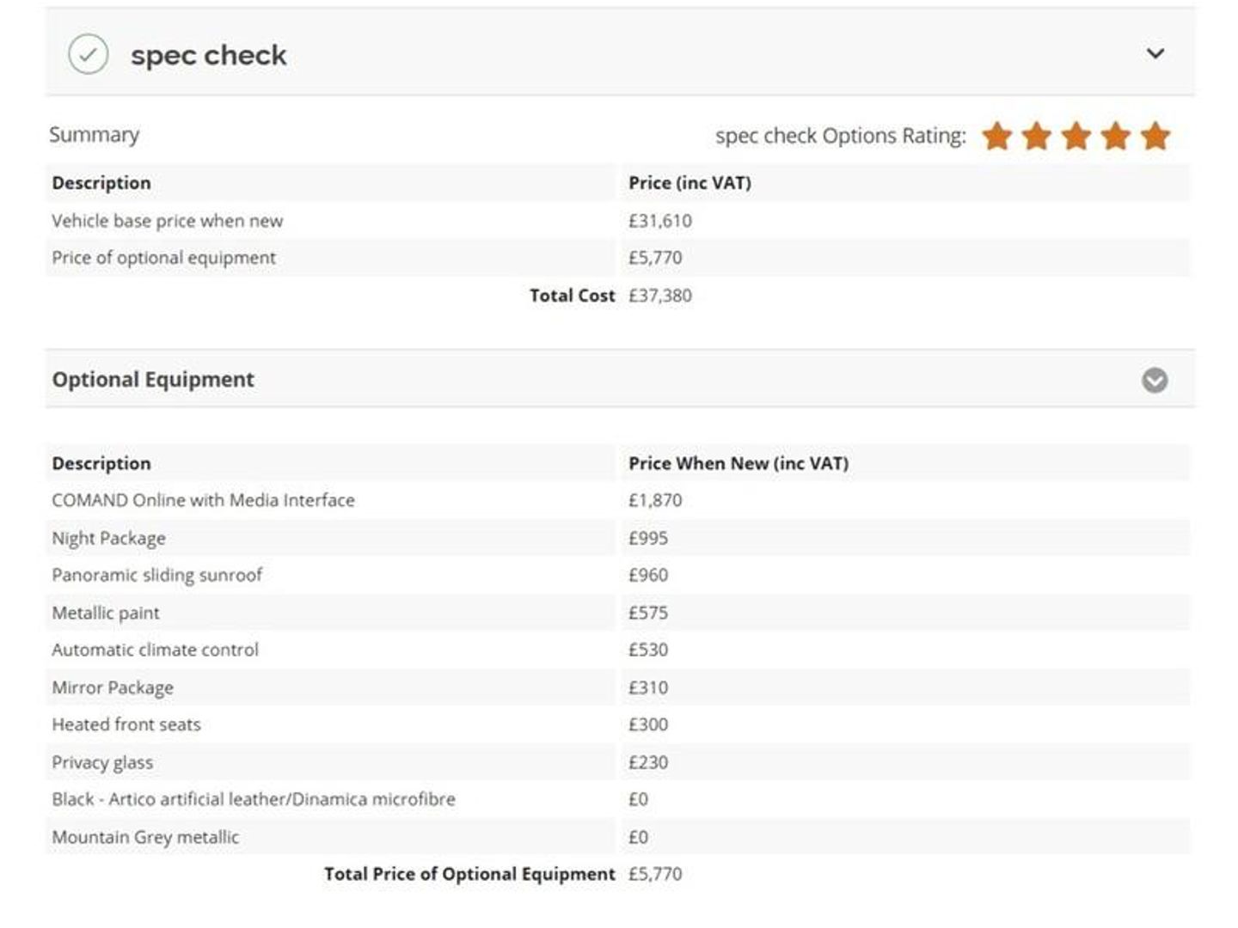Click the Optional Equipment header bar
Screen dimensions: 1238x928
(620, 379)
